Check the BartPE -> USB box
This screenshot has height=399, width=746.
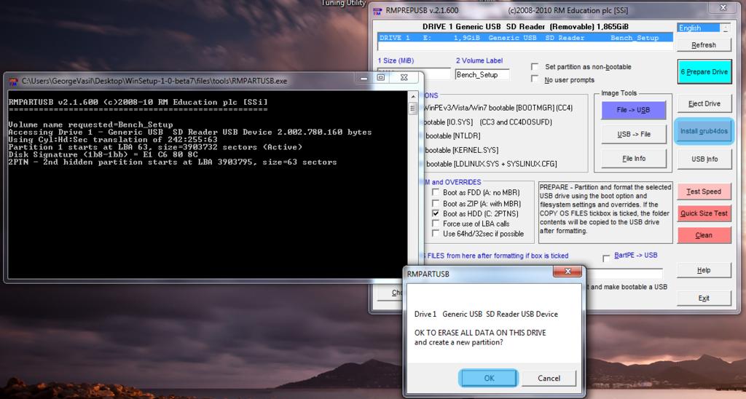coord(606,257)
